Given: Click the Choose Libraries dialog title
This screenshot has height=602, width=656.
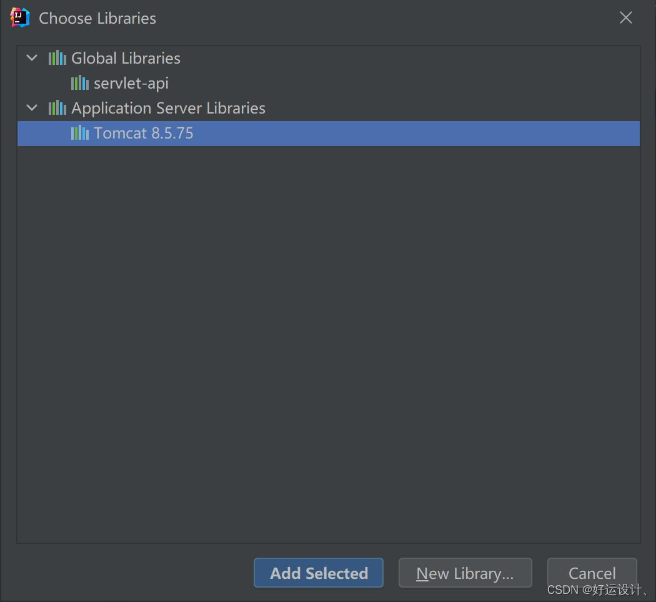Looking at the screenshot, I should click(97, 18).
